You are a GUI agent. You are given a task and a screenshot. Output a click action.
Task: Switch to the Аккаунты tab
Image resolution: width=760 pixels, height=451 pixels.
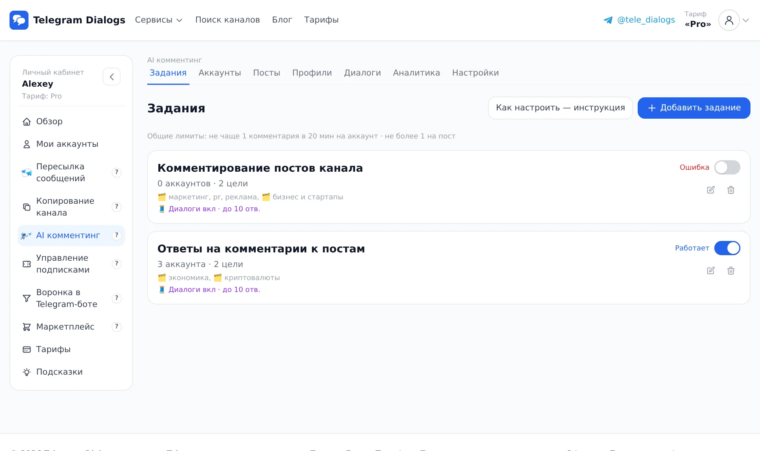(220, 73)
